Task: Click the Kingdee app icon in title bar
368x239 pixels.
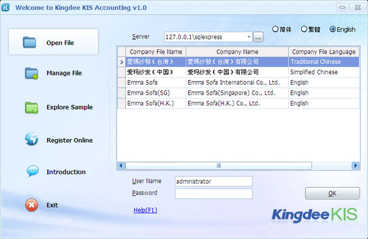Action: [6, 7]
